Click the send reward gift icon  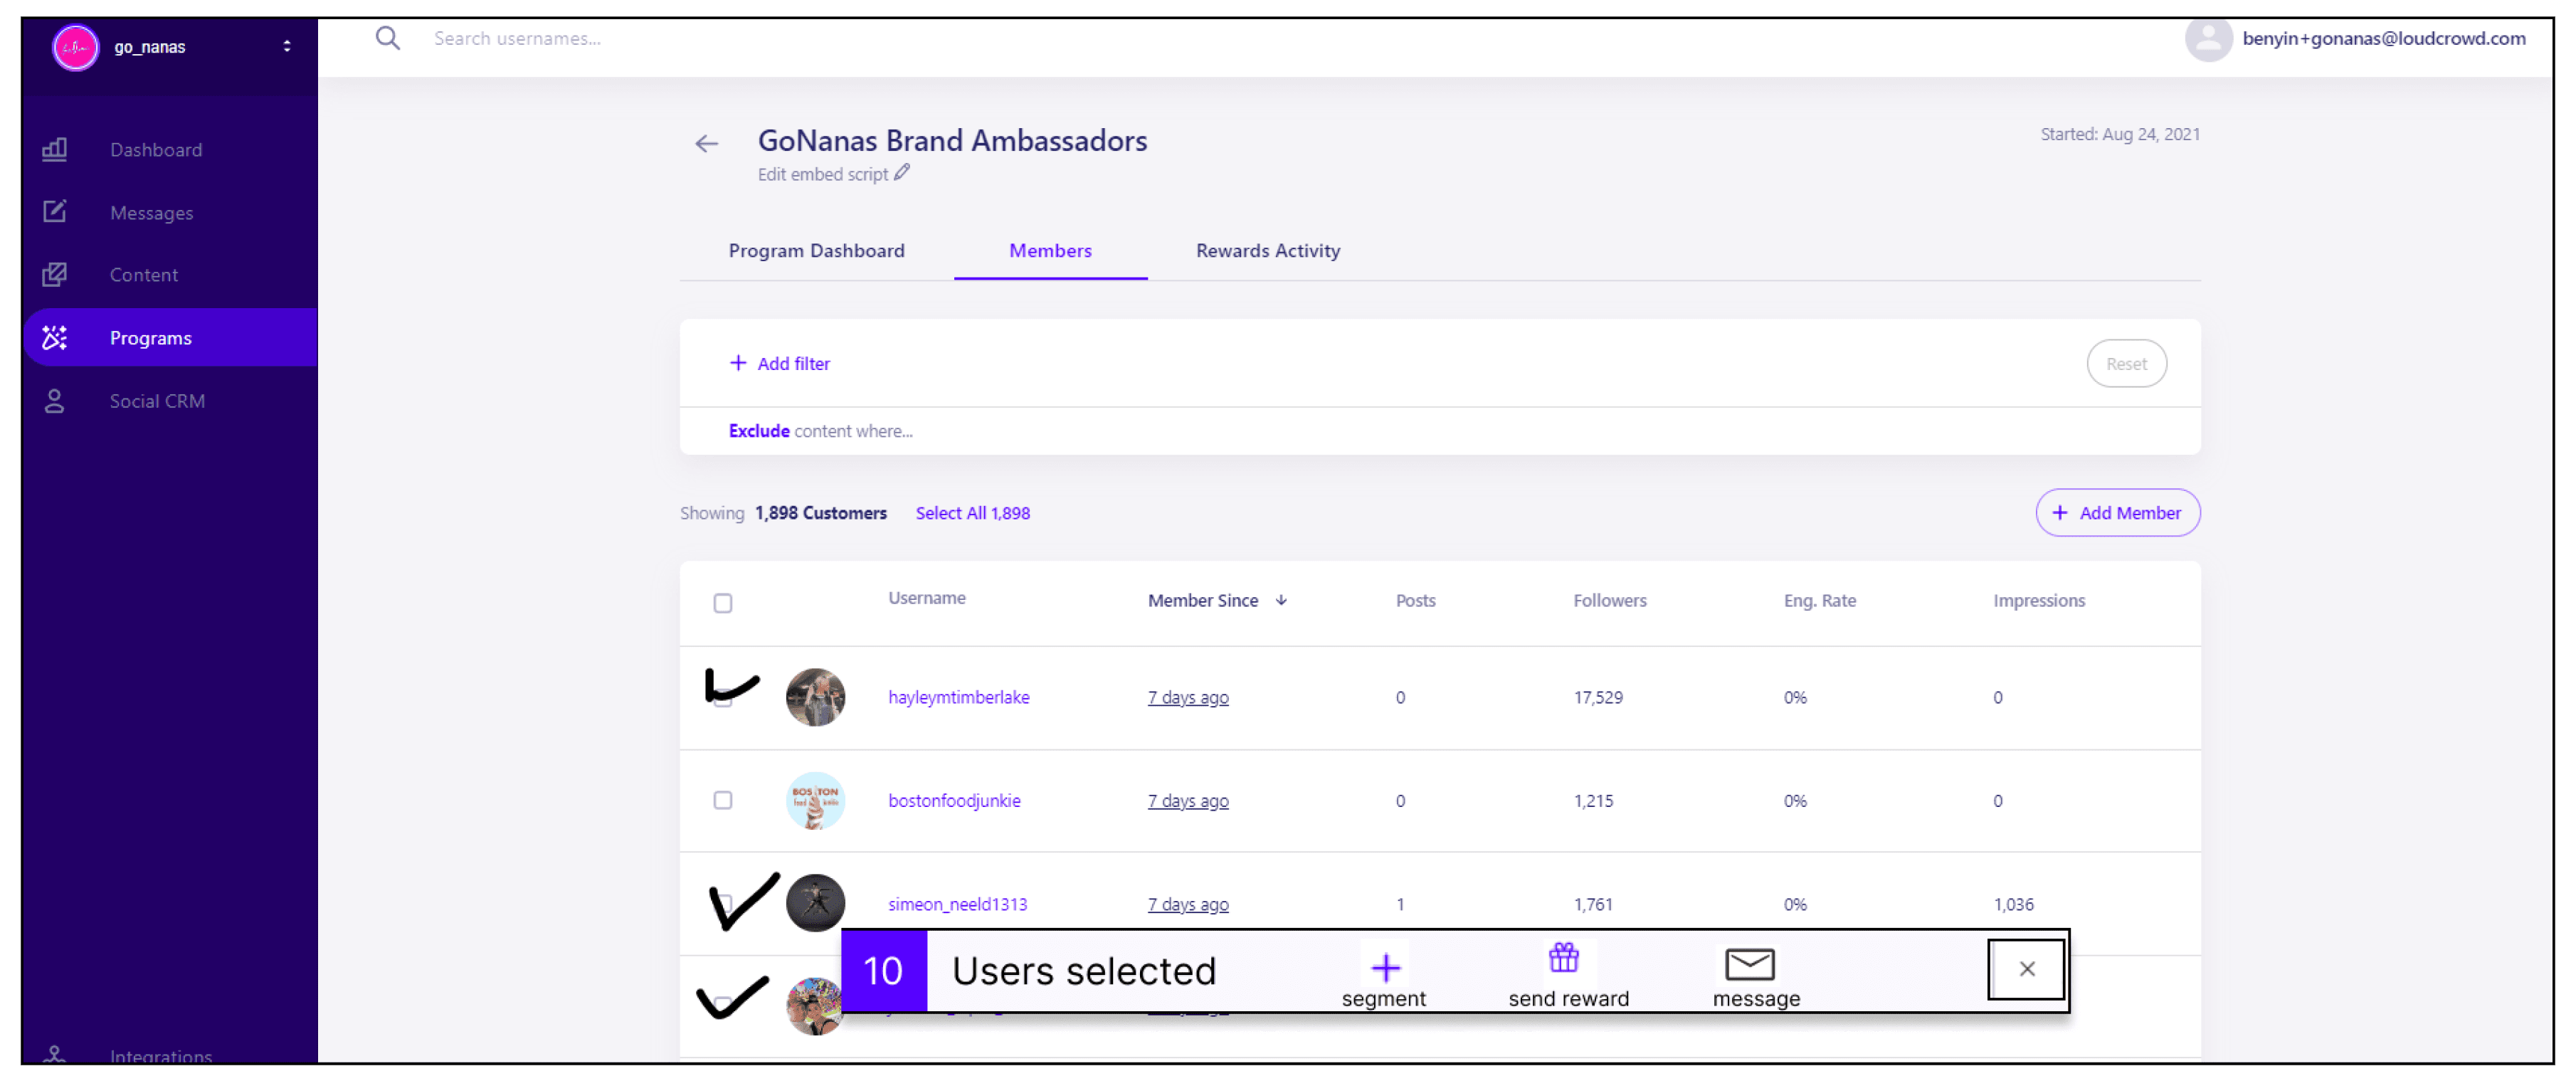coord(1563,958)
